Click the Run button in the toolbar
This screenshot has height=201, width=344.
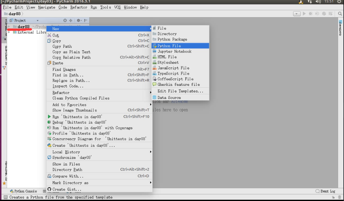[304, 14]
